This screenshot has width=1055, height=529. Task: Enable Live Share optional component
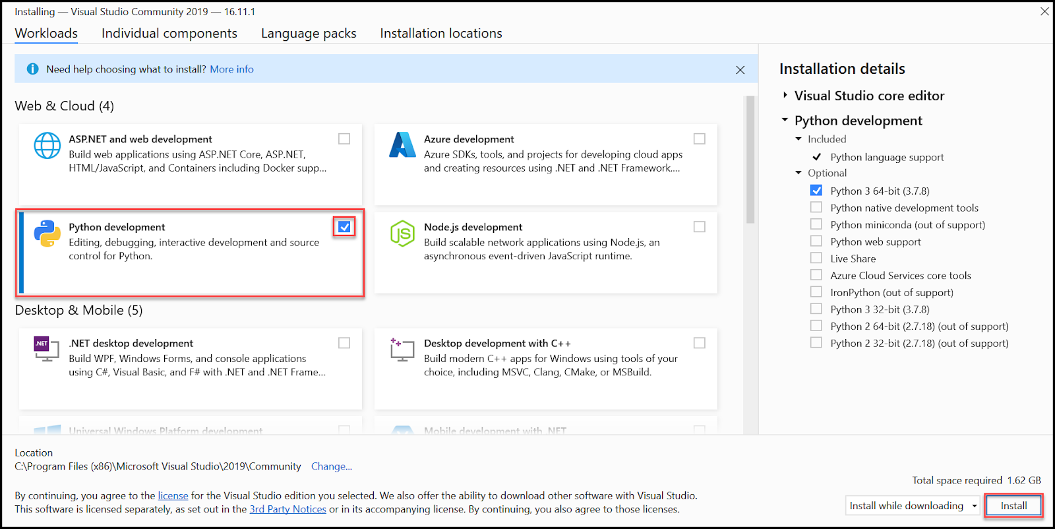tap(816, 258)
